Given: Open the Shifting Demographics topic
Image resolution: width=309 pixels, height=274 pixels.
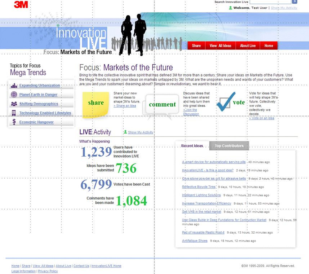Looking at the screenshot, I should pyautogui.click(x=39, y=104).
